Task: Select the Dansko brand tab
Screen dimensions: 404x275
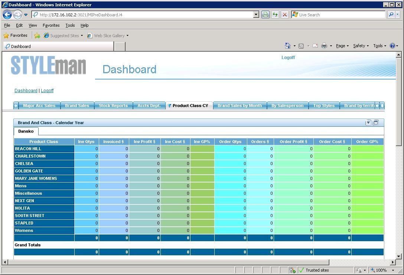Action: click(x=26, y=131)
